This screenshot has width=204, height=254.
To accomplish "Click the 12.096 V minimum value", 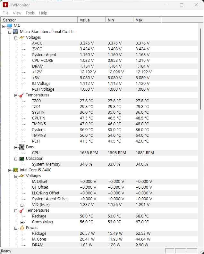I will pos(116,72).
